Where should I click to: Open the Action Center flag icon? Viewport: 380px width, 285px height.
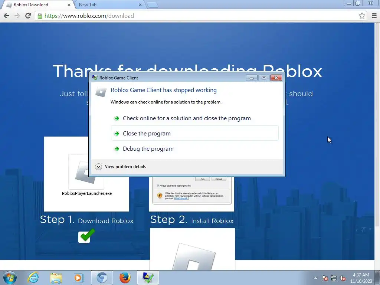click(325, 278)
